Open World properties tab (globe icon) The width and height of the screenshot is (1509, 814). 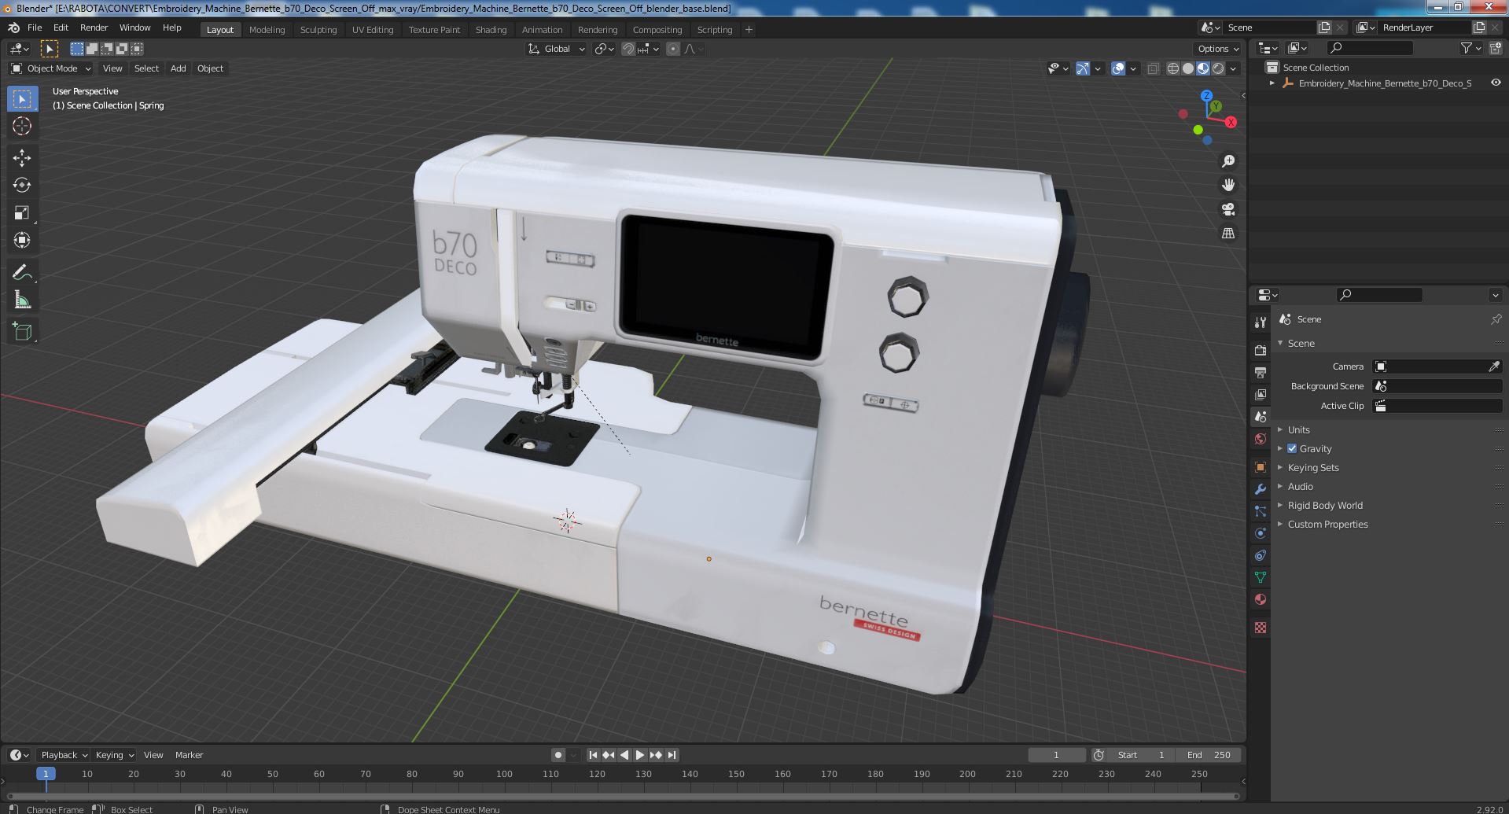click(1261, 438)
